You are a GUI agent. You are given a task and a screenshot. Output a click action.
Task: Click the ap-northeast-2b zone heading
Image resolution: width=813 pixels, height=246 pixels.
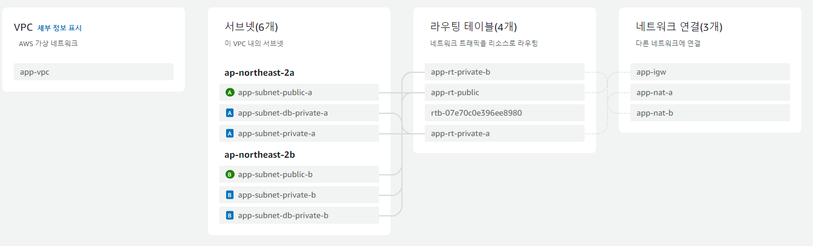pyautogui.click(x=261, y=154)
